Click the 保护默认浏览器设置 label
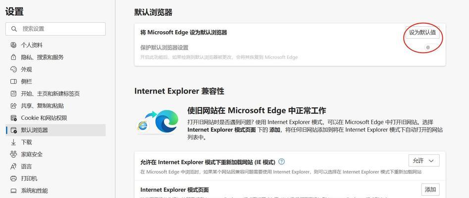 (x=164, y=48)
